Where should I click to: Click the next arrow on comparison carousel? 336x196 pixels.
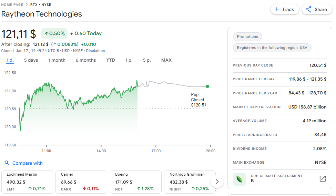click(x=217, y=182)
